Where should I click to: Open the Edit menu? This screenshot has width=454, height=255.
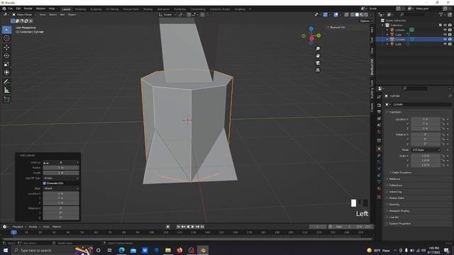point(18,8)
